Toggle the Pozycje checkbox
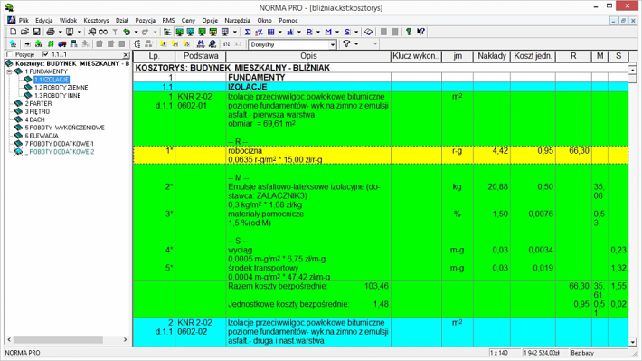This screenshot has width=642, height=361. (x=10, y=54)
